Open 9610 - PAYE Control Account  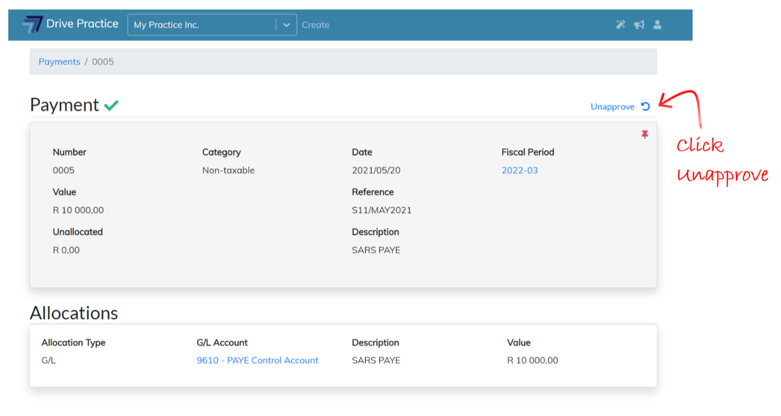click(258, 360)
